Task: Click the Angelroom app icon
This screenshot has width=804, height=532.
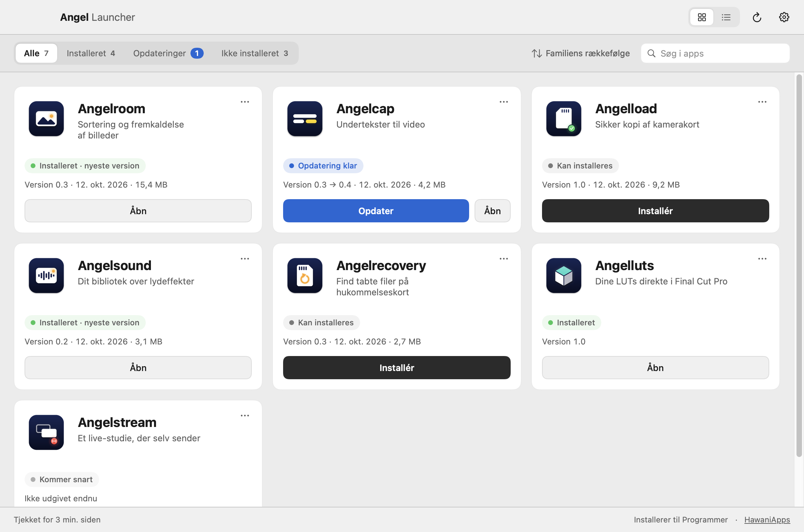Action: [46, 119]
